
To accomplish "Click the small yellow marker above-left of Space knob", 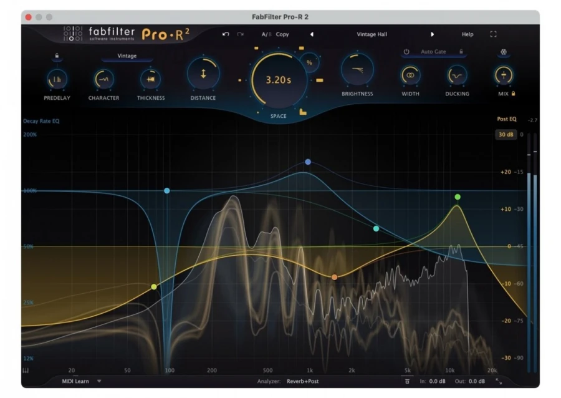I will coord(256,48).
